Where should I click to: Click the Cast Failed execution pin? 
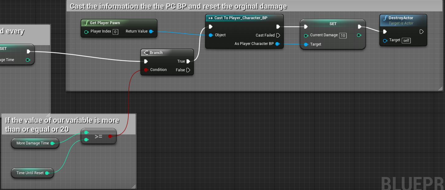pyautogui.click(x=278, y=35)
